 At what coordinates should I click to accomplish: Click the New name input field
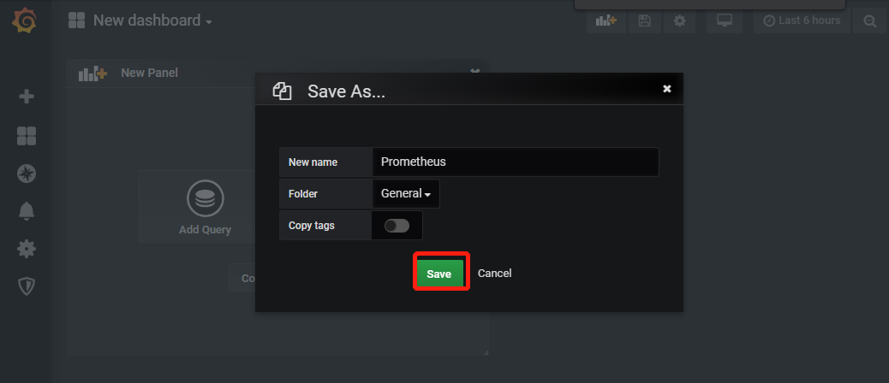tap(516, 162)
